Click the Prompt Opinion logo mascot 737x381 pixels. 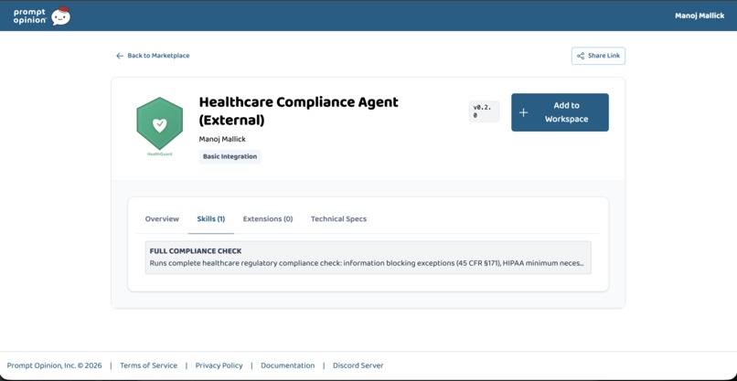60,16
